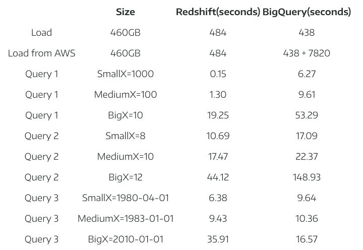The image size is (363, 250).
Task: Click Redshift value 0.15
Action: coord(218,74)
